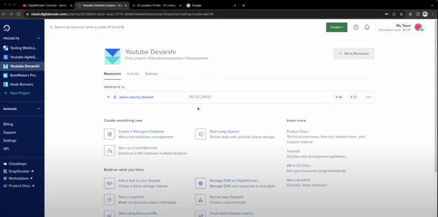Click the droplet IP 165.22.216.121
438x217 pixels.
tap(200, 97)
